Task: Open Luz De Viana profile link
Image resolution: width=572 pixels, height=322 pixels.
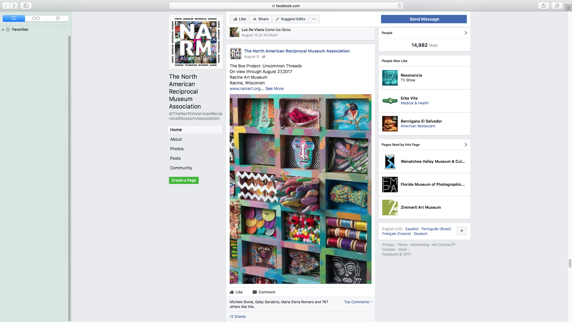Action: tap(253, 30)
